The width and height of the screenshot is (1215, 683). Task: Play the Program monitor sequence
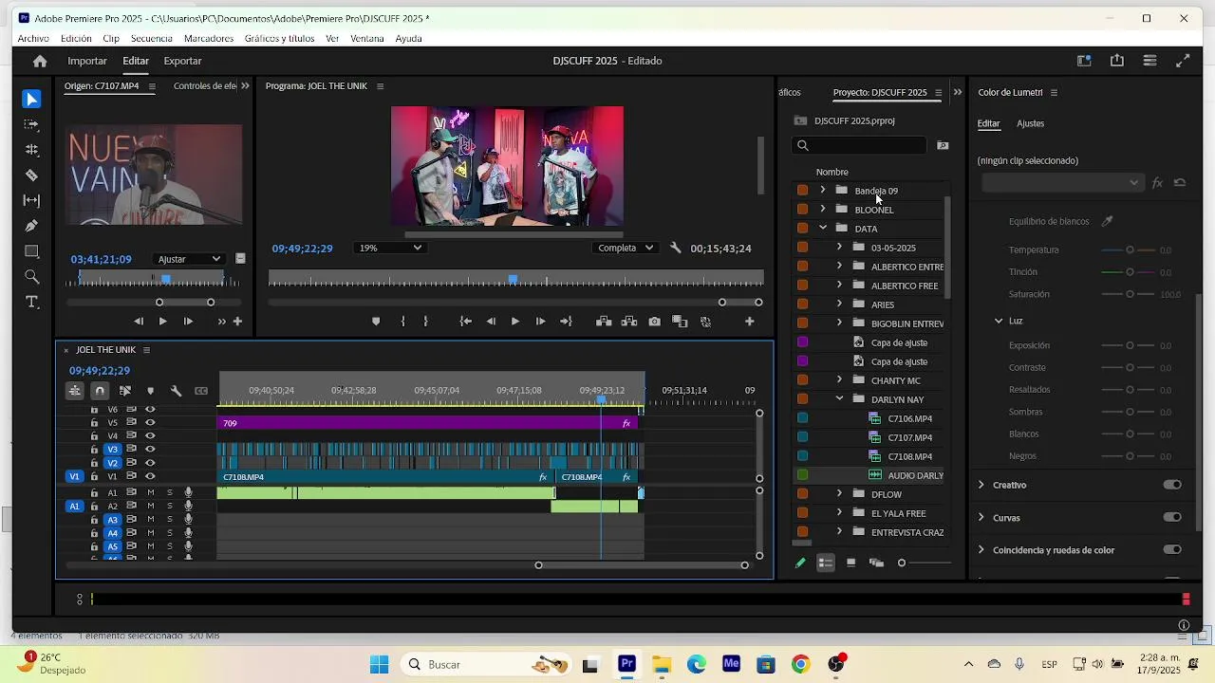click(x=515, y=322)
